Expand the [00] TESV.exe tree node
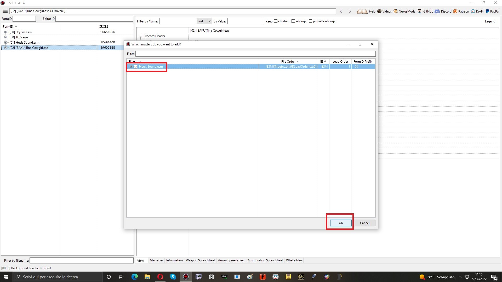The image size is (502, 282). 5,37
